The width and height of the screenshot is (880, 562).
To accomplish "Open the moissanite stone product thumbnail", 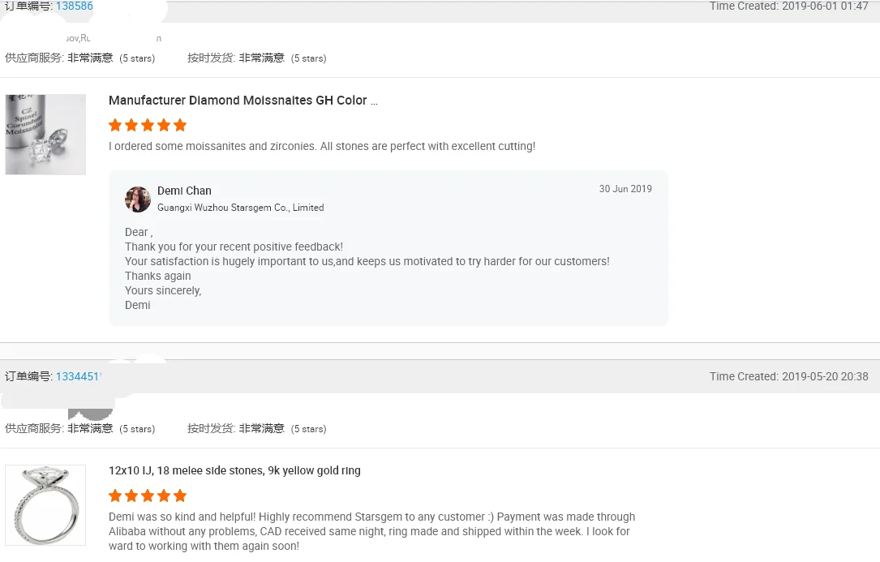I will (x=45, y=135).
